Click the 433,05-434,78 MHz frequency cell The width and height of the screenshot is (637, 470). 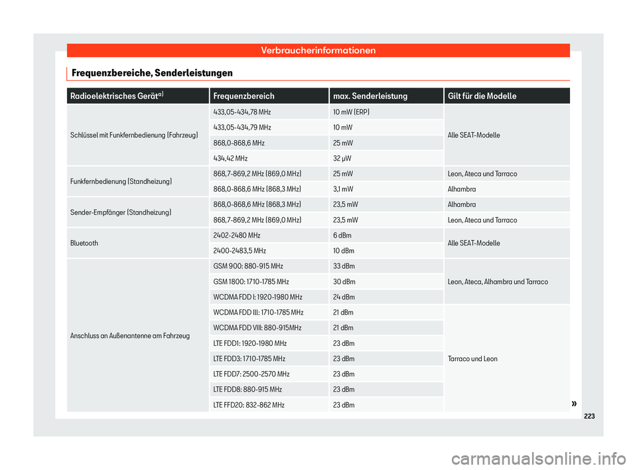click(x=269, y=112)
